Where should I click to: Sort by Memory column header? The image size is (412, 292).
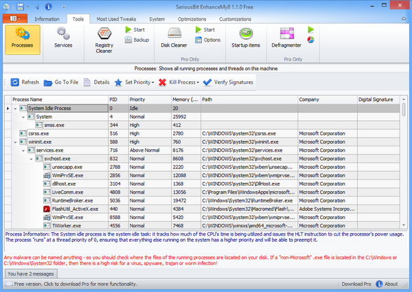[186, 100]
